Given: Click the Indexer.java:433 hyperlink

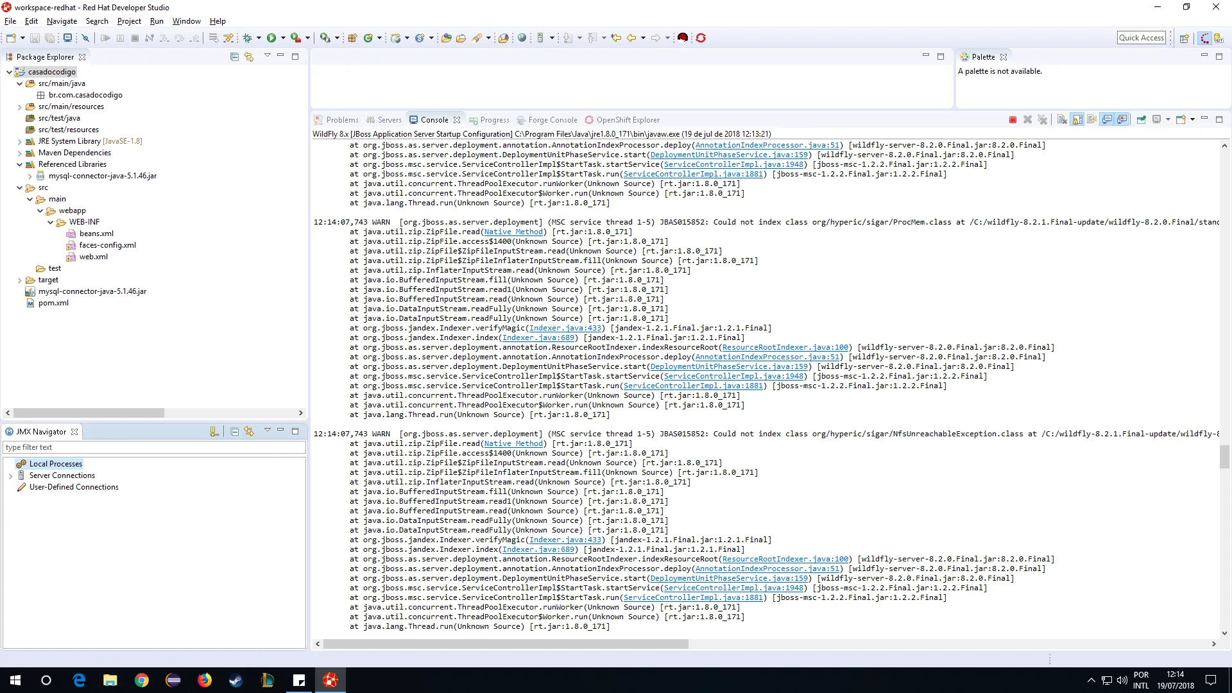Looking at the screenshot, I should (565, 328).
